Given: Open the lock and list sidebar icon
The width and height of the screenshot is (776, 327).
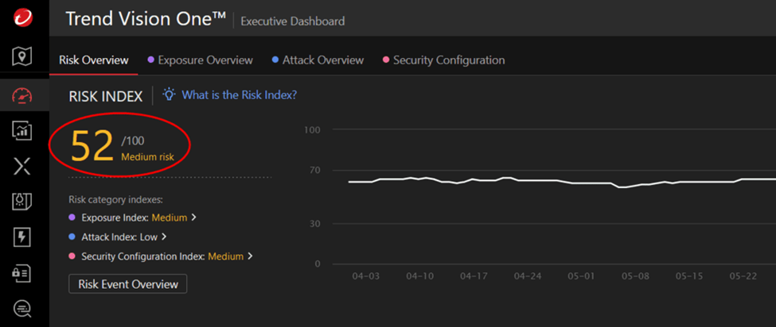Looking at the screenshot, I should tap(22, 273).
